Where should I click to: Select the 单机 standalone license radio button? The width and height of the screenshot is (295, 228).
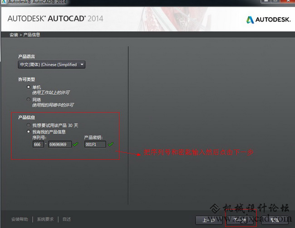29,87
